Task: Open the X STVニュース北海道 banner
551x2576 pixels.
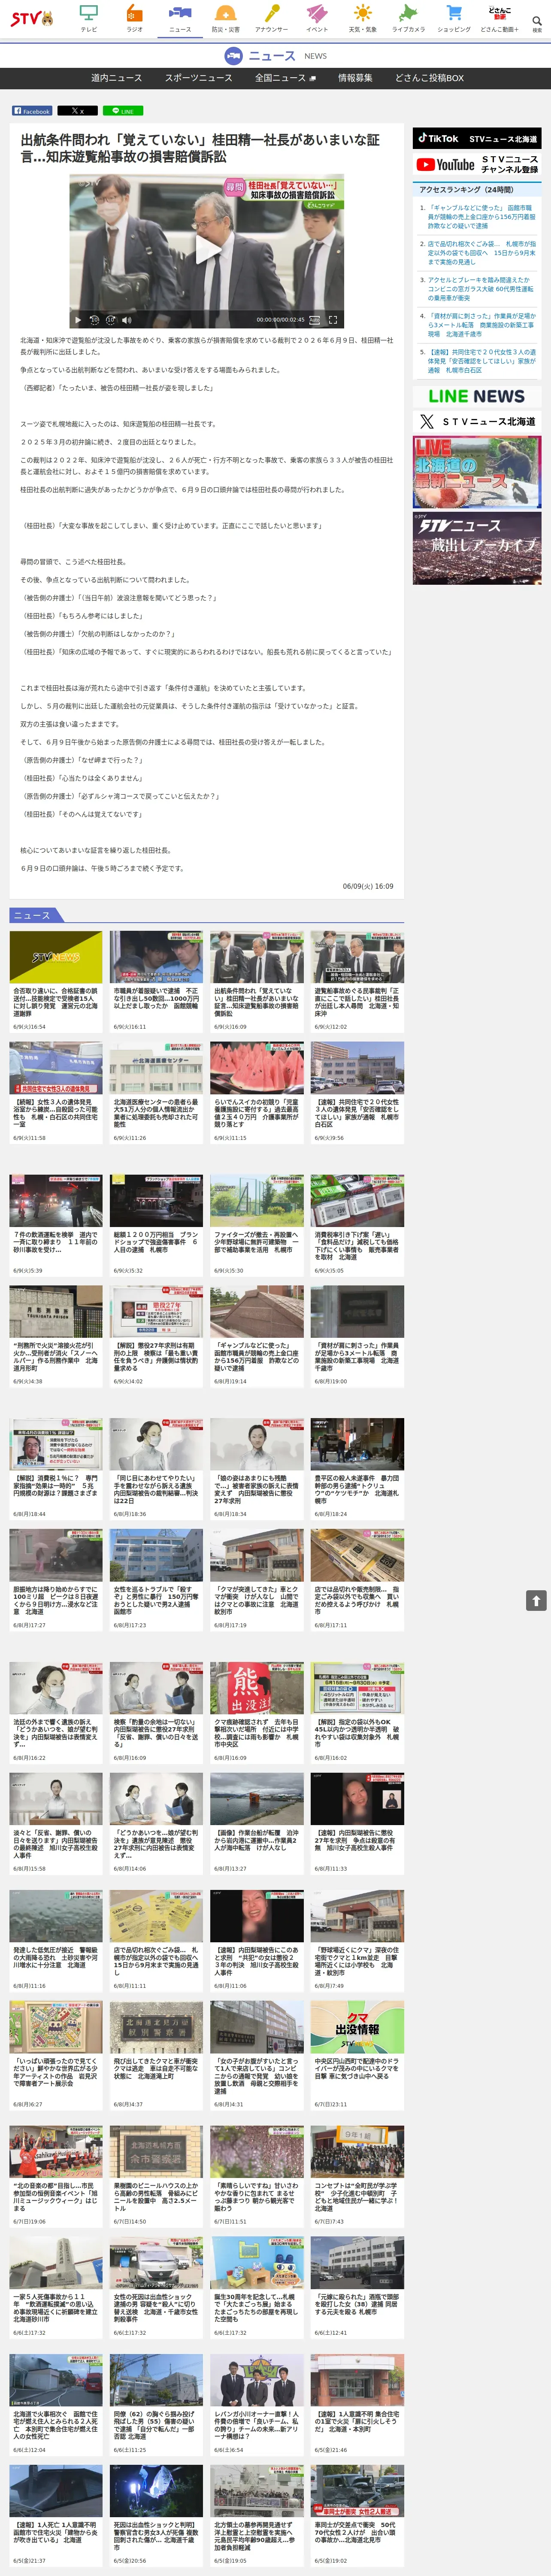Action: point(477,422)
